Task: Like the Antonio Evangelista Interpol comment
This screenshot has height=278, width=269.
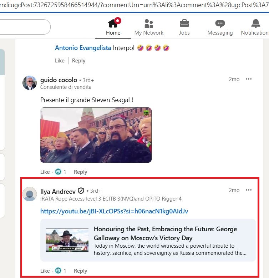Action: 60,61
